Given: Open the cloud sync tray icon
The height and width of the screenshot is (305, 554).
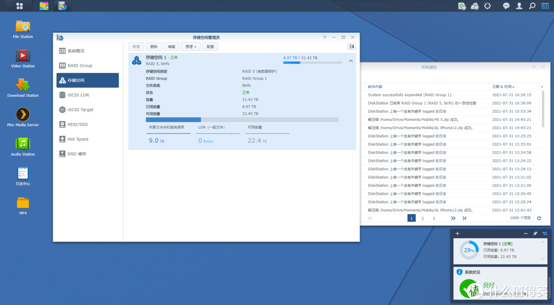Looking at the screenshot, I should coord(474,6).
